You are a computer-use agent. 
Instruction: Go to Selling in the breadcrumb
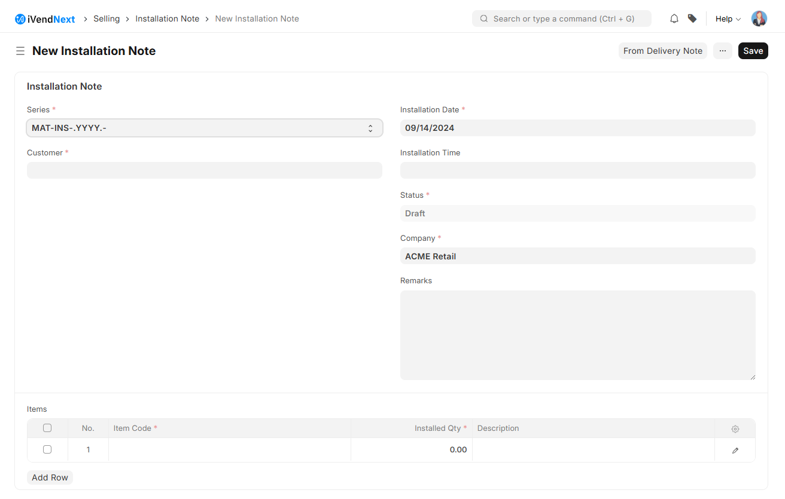coord(107,19)
